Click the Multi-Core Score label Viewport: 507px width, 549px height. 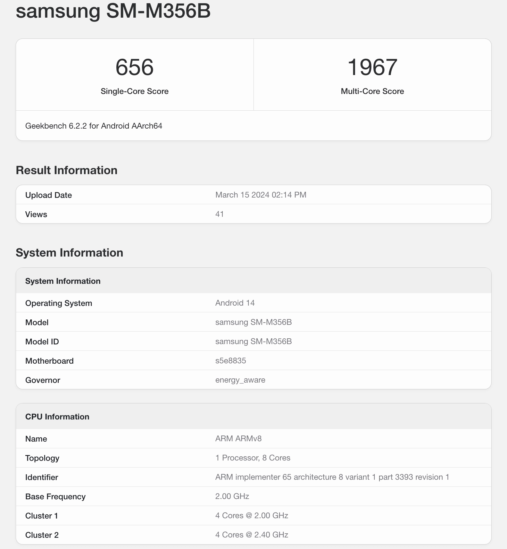tap(372, 91)
